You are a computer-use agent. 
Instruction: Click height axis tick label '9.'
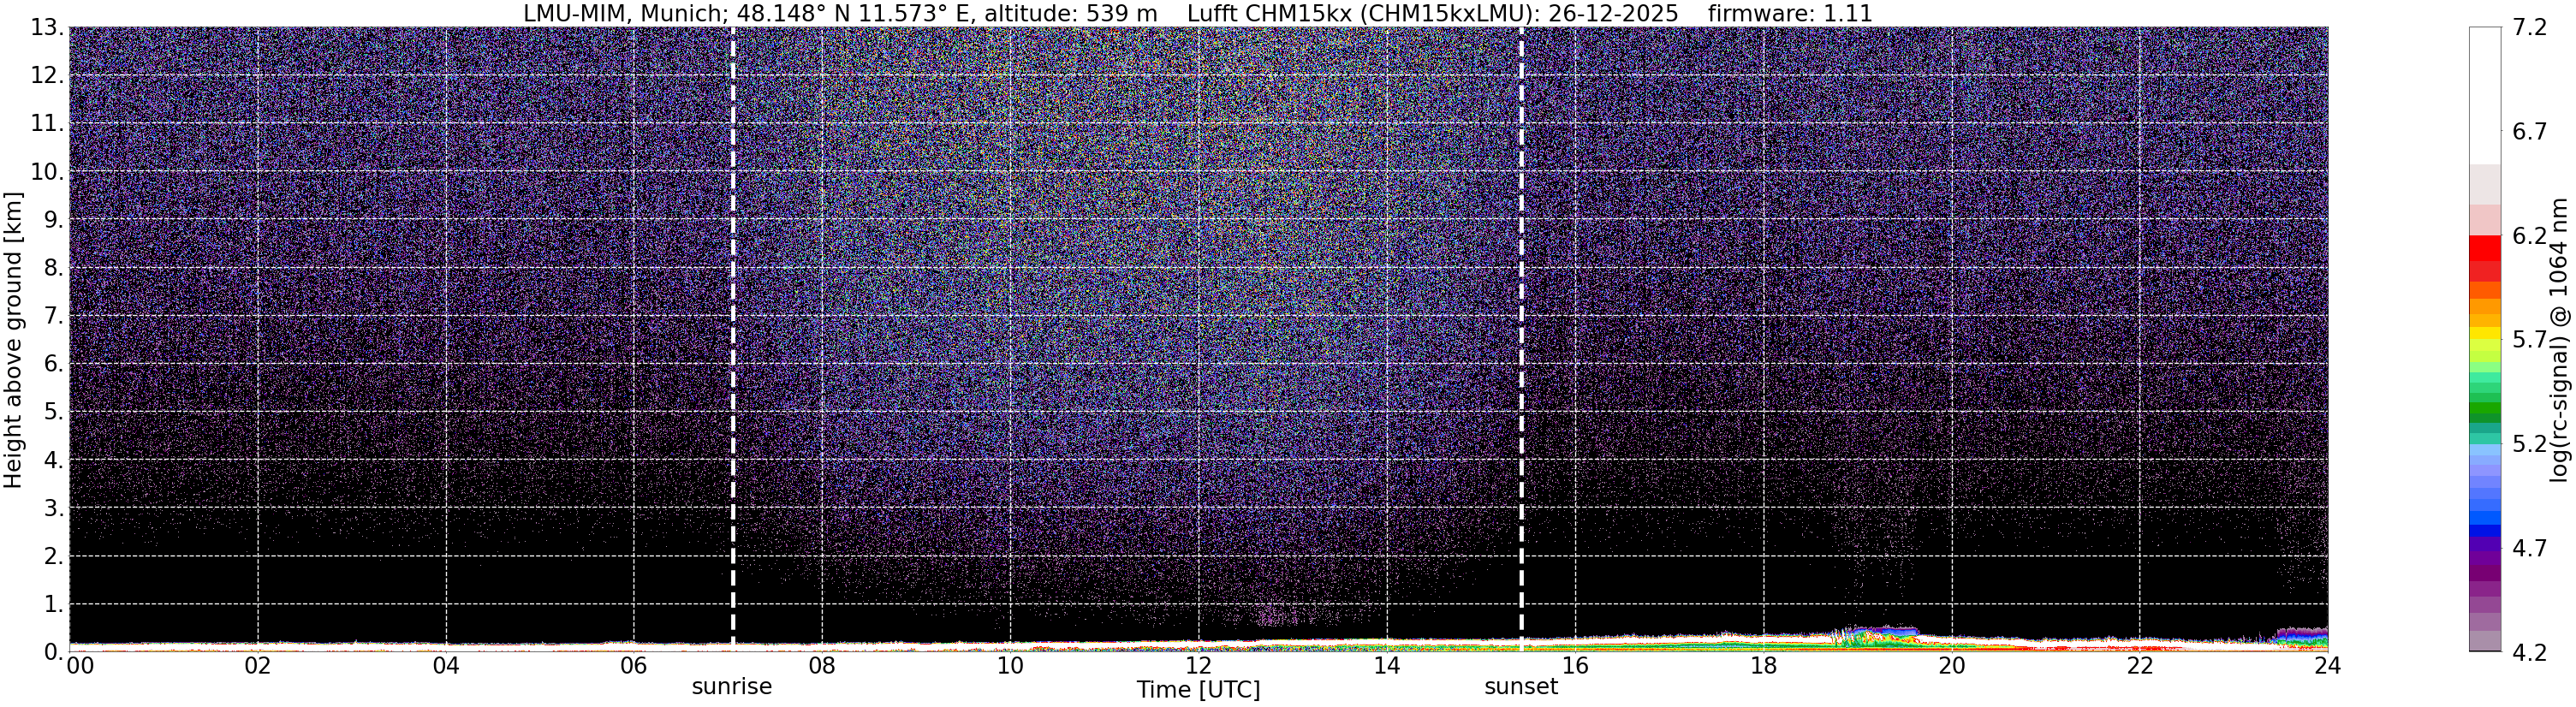click(54, 220)
